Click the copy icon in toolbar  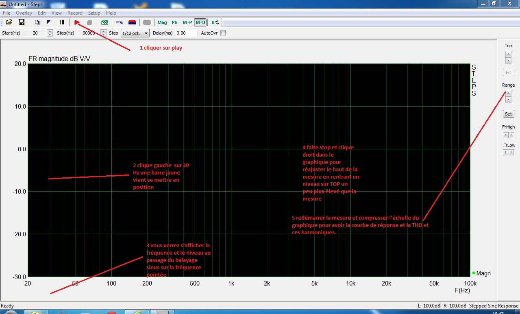(37, 22)
